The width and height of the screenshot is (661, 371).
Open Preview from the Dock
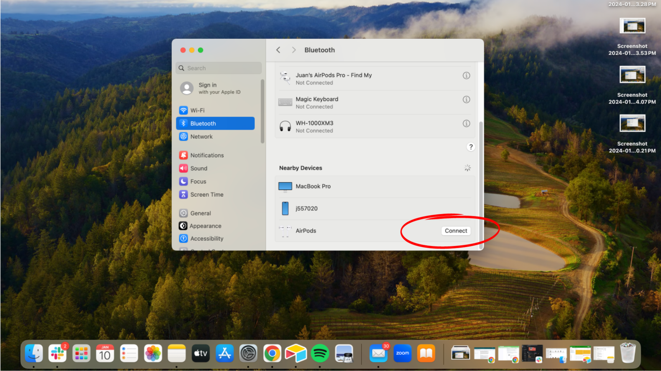(344, 353)
